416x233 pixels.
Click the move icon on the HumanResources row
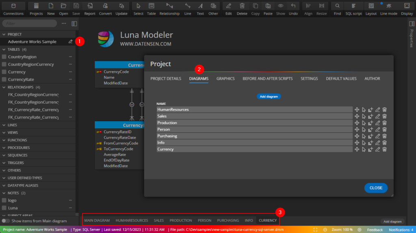point(357,109)
